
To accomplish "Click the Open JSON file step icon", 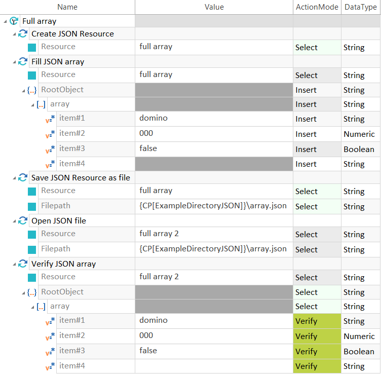I will [23, 221].
